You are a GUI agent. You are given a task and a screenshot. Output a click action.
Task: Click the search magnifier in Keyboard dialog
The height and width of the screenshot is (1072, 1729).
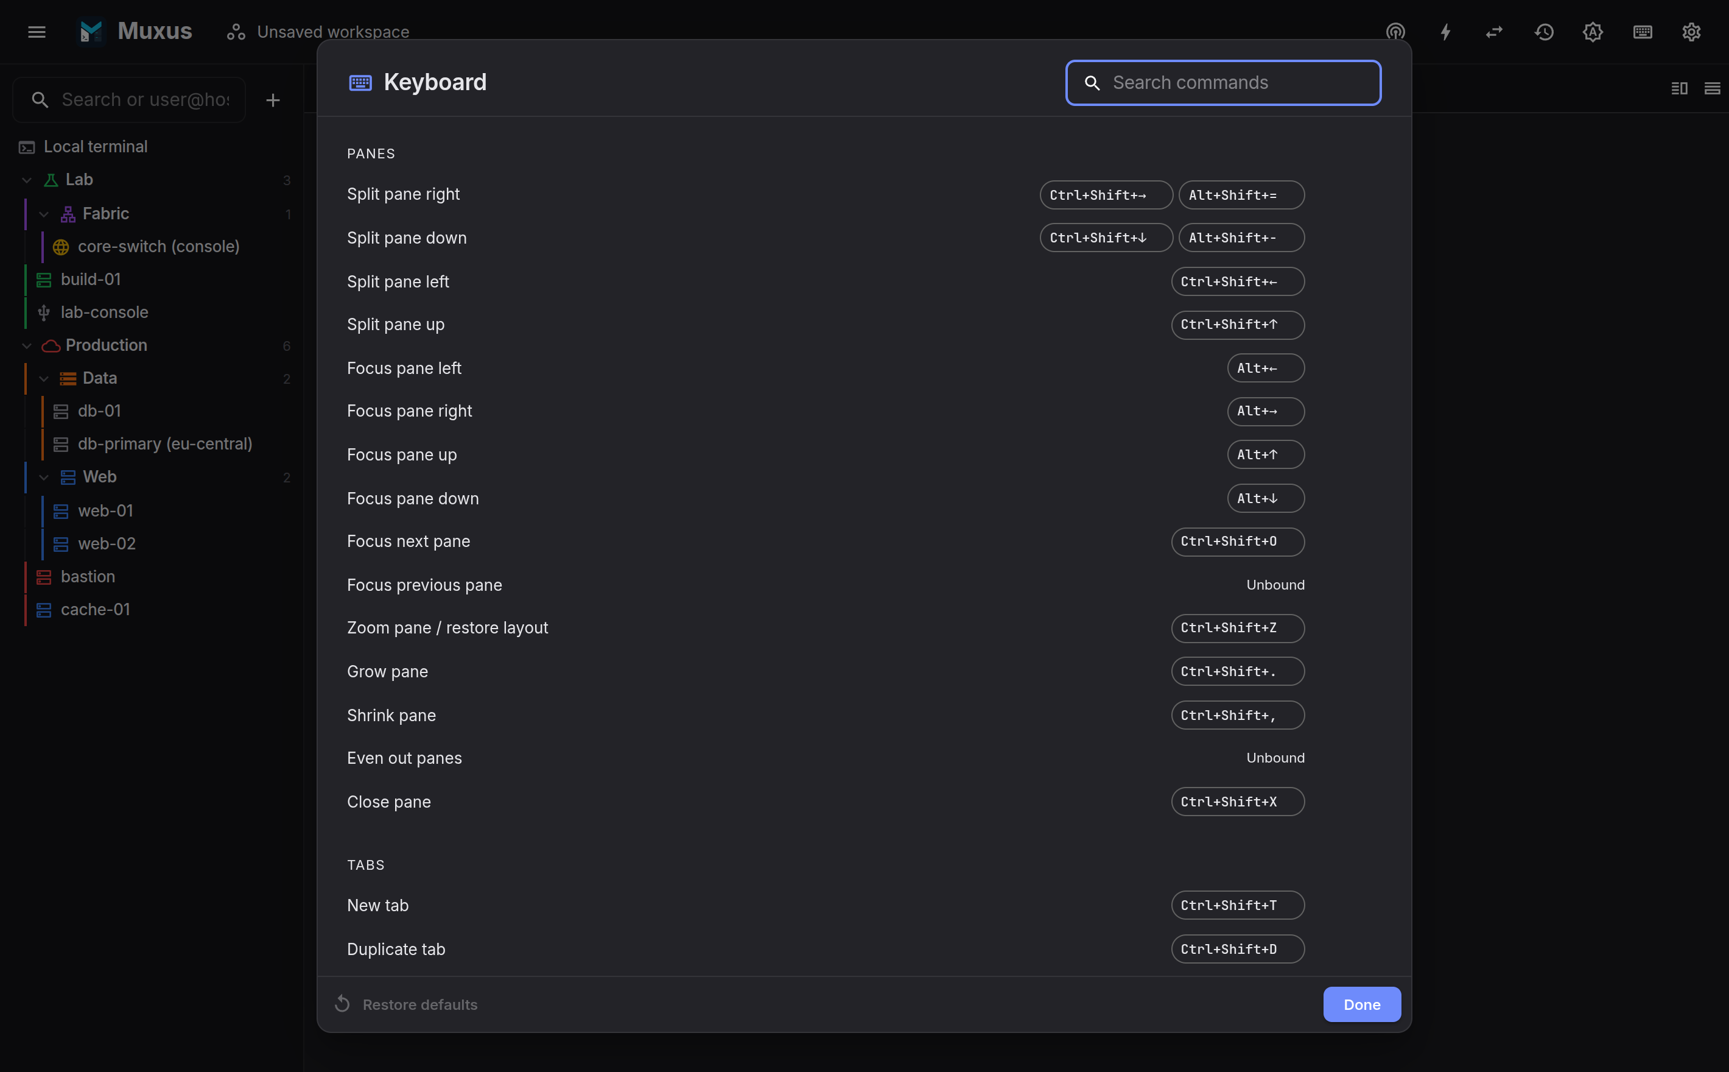[1092, 83]
